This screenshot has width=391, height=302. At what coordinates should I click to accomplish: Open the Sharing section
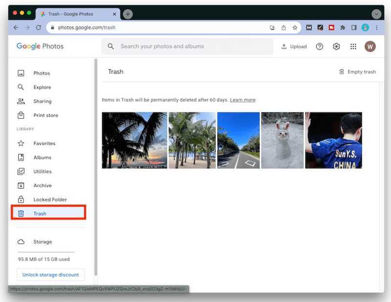point(42,101)
